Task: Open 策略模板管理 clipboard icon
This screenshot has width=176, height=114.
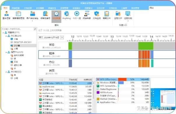Action: [18, 14]
